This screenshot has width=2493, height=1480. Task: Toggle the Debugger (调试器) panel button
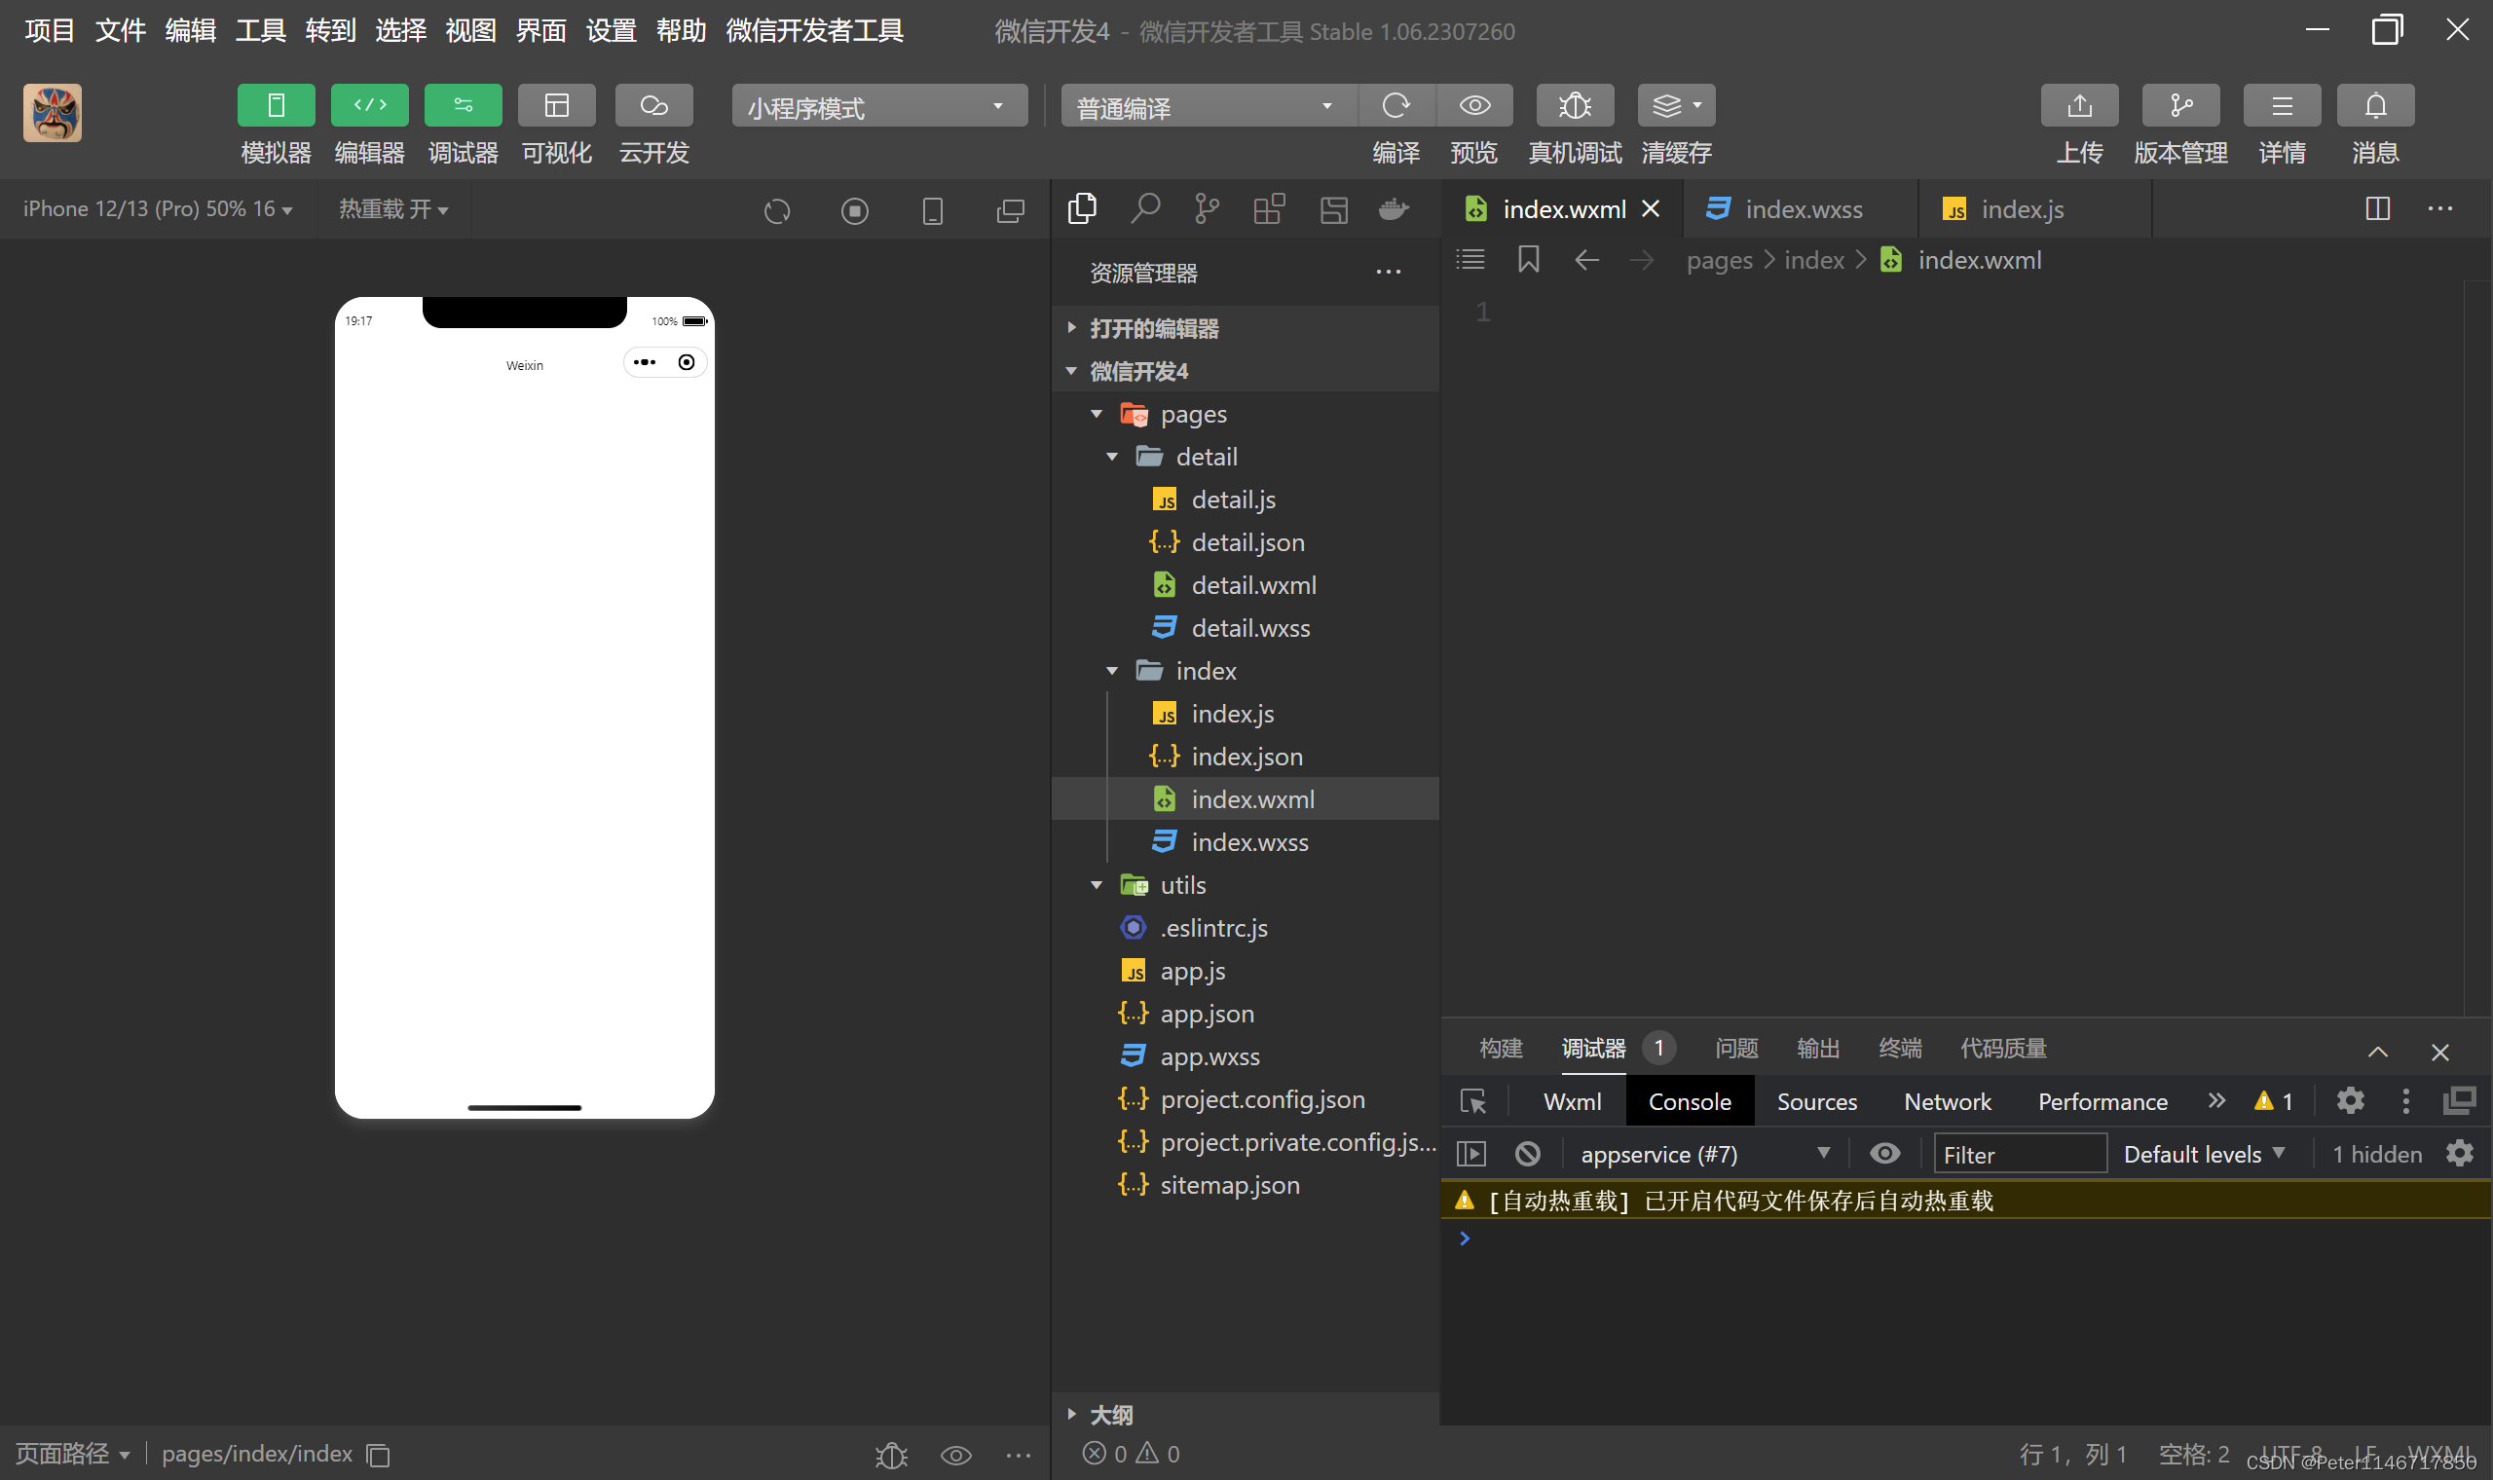coord(463,106)
